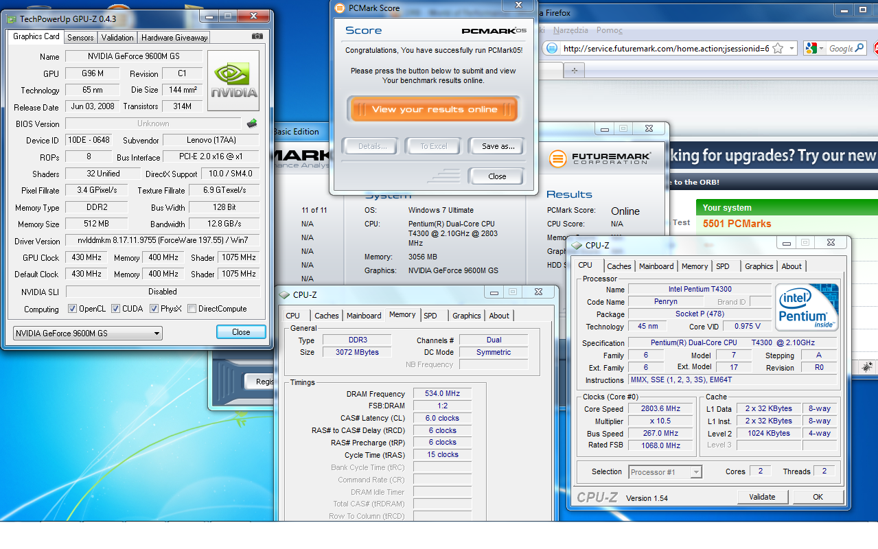Viewport: 878px width, 549px height.
Task: Toggle the DirectCompute checkbox
Action: coord(192,309)
